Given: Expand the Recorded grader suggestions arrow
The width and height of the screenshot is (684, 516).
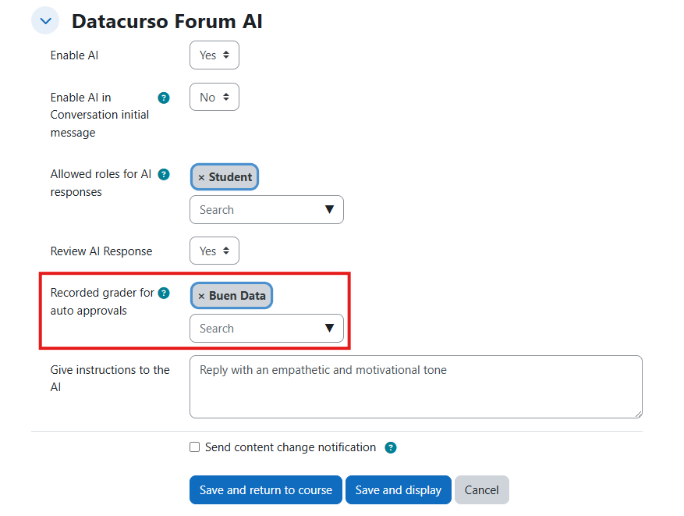Looking at the screenshot, I should tap(329, 329).
